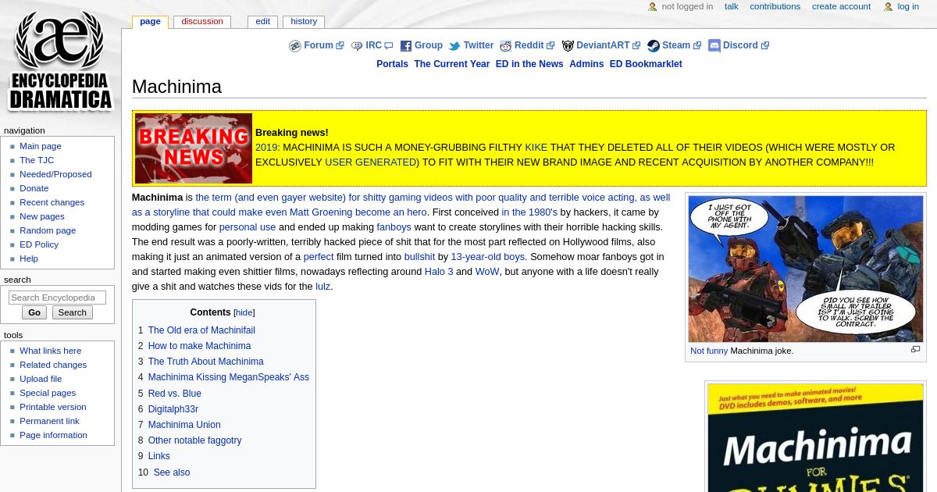Screen dimensions: 937x492
Task: Open the Machinima for Dummies cover image
Action: pyautogui.click(x=815, y=437)
